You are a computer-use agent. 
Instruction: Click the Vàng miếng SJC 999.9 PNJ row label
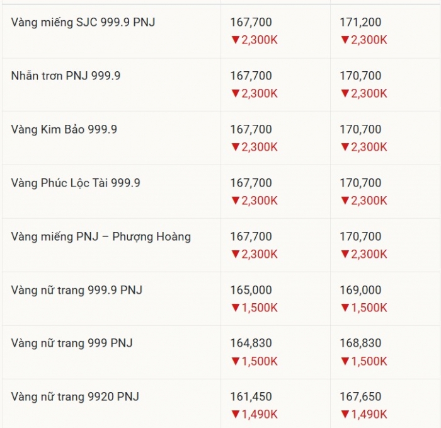[x=83, y=23]
